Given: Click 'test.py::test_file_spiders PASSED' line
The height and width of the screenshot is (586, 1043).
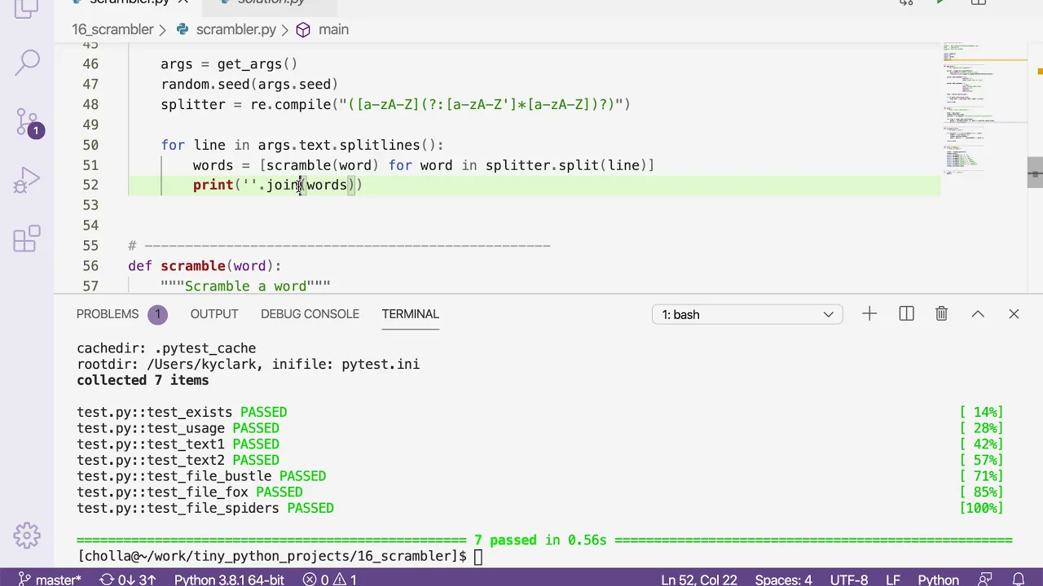Looking at the screenshot, I should (205, 509).
